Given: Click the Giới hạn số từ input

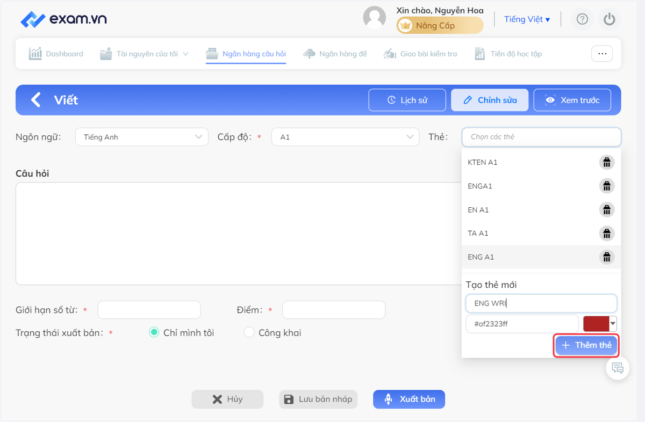Looking at the screenshot, I should click(x=149, y=310).
